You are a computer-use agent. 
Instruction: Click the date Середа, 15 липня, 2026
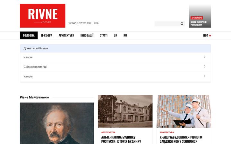80,23
